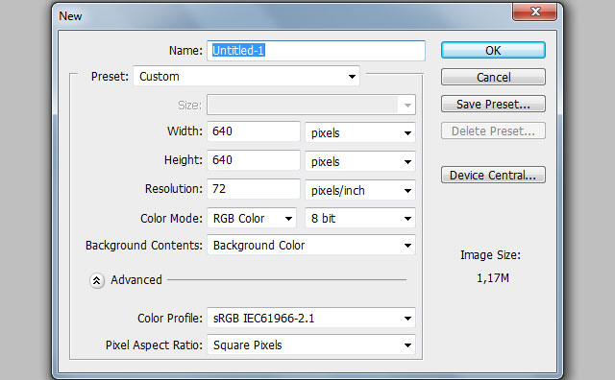615x380 pixels.
Task: Click the Advanced section label
Action: pyautogui.click(x=136, y=280)
